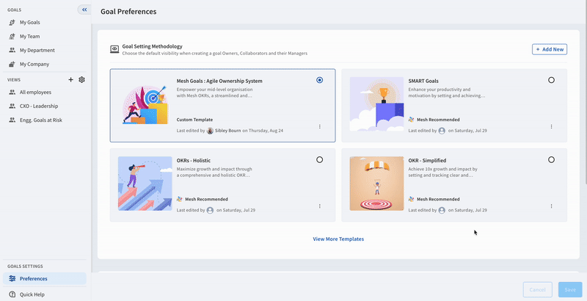Click the Add New button

click(x=550, y=49)
